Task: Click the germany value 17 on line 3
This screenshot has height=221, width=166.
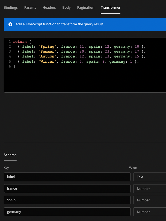Action: pyautogui.click(x=137, y=52)
